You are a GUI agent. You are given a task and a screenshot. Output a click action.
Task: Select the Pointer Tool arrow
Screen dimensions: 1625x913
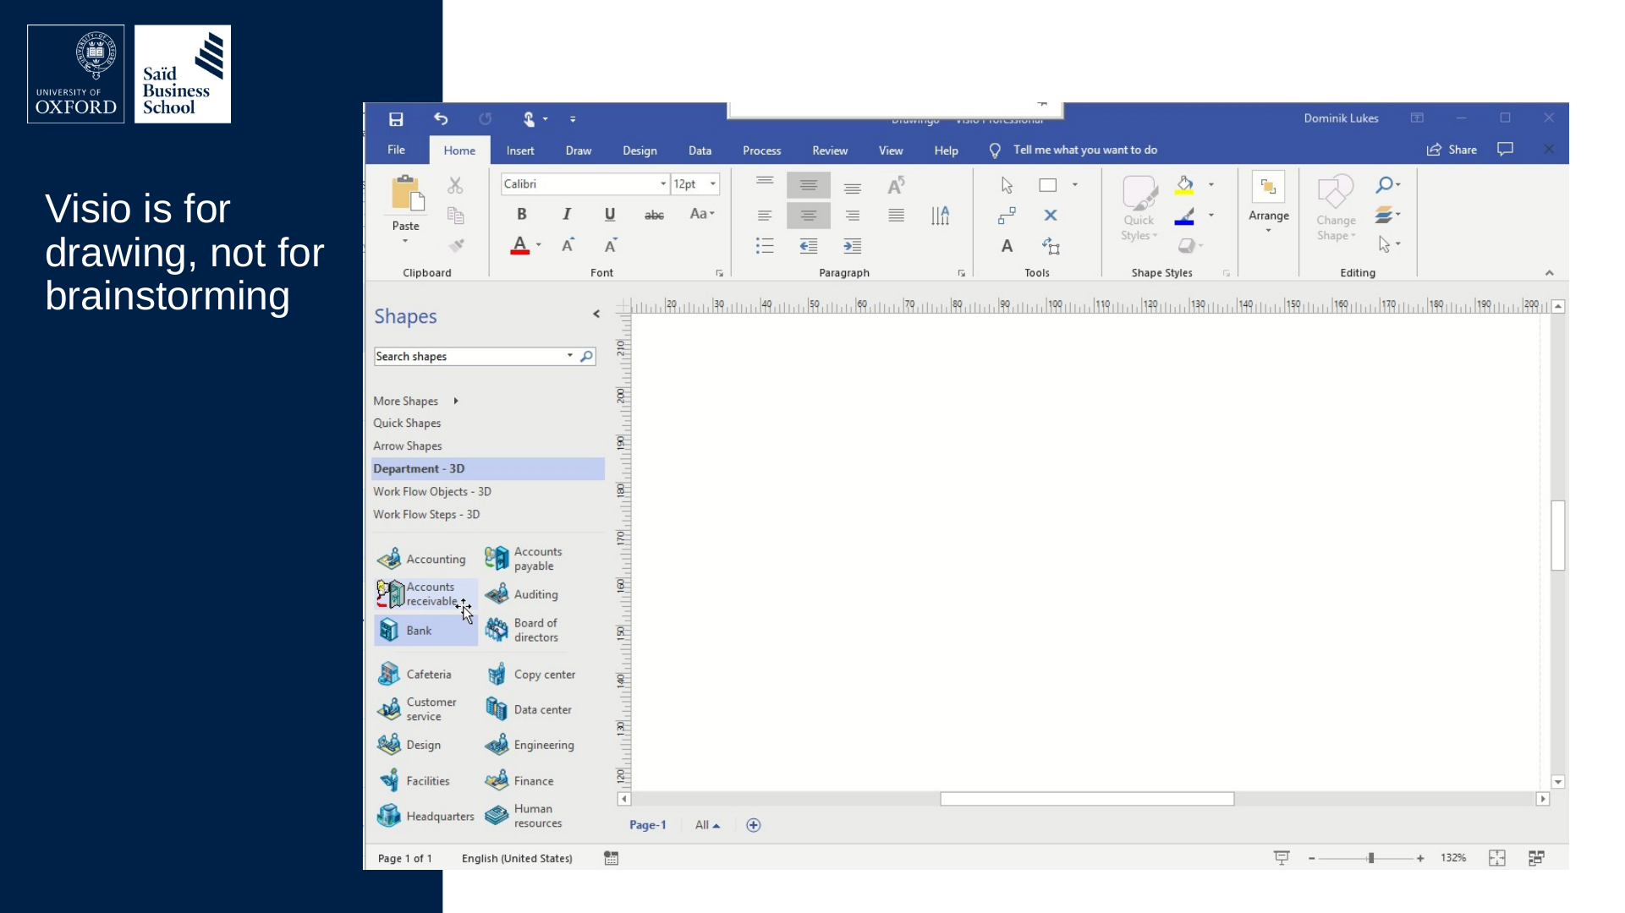(1007, 185)
